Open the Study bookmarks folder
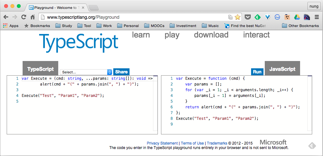This screenshot has width=323, height=156. (64, 26)
